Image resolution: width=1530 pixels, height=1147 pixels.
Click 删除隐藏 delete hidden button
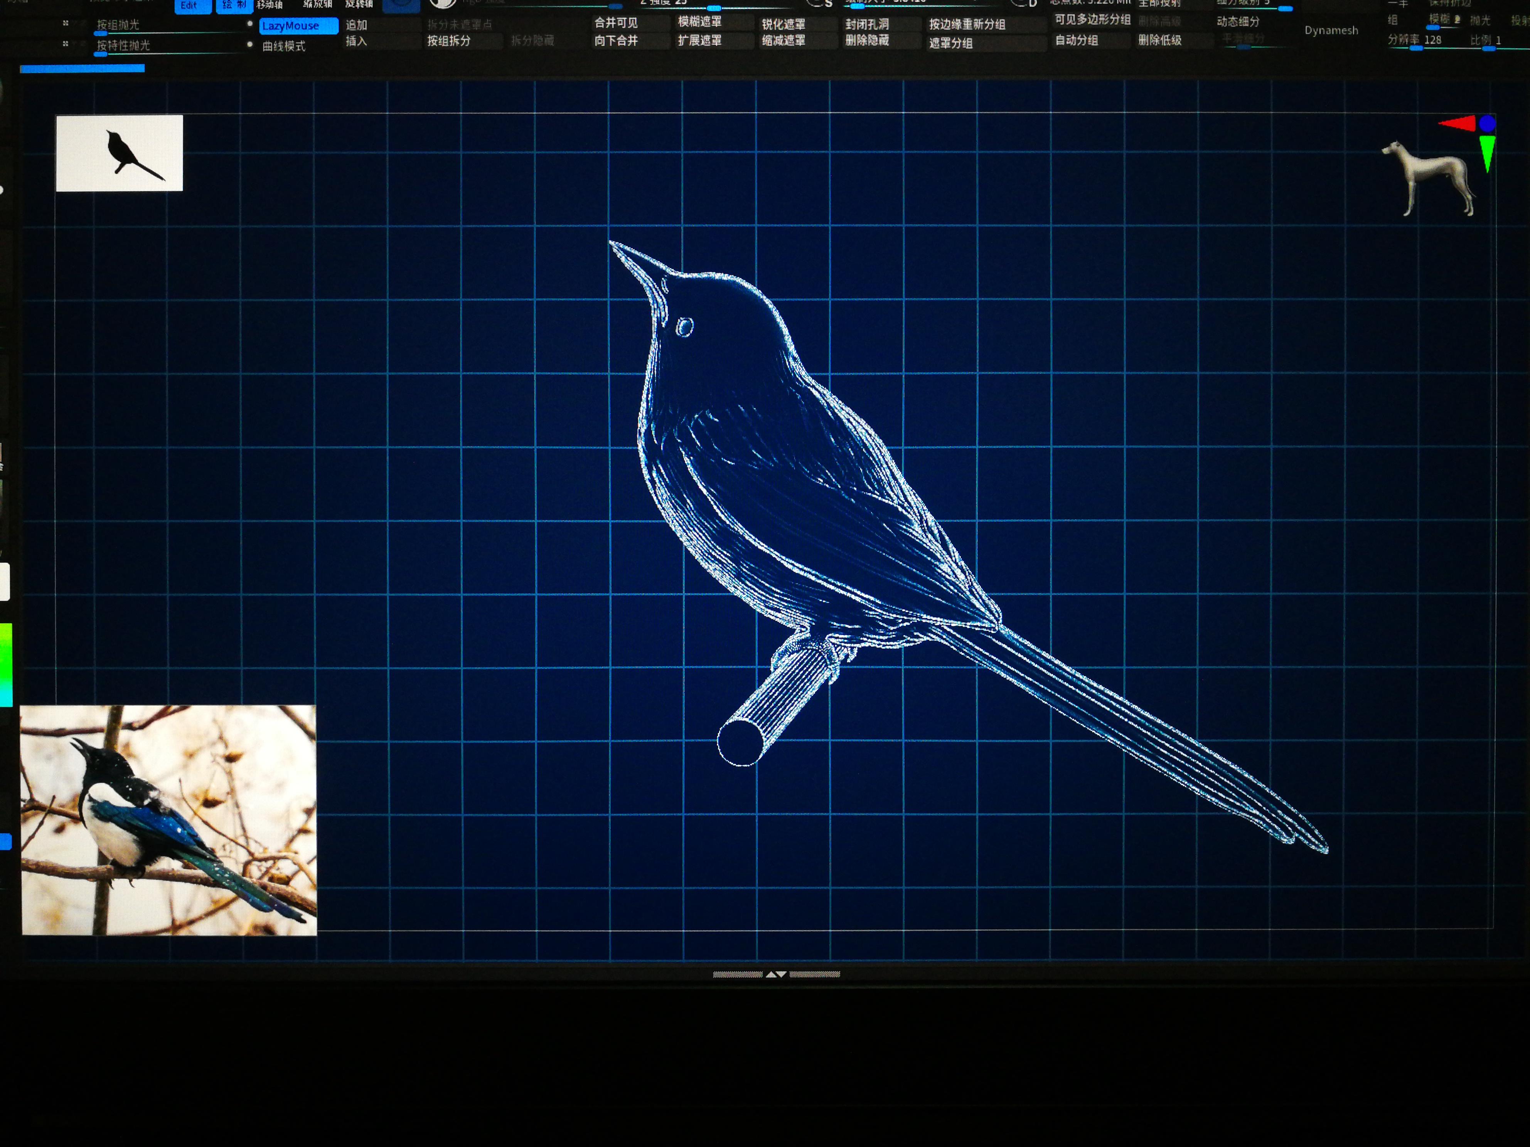pyautogui.click(x=867, y=41)
